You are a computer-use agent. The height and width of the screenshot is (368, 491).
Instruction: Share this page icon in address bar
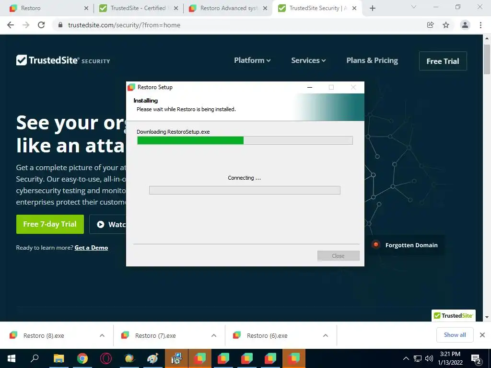(x=430, y=25)
